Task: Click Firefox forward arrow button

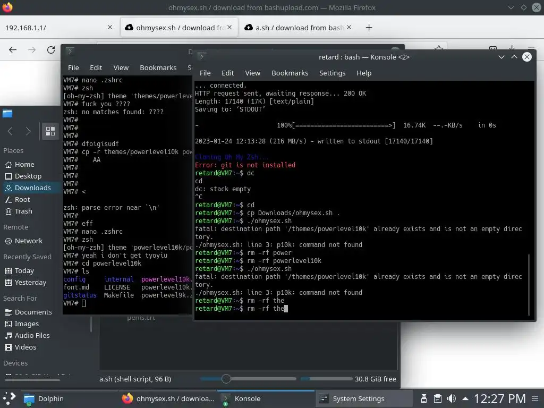Action: (x=32, y=49)
